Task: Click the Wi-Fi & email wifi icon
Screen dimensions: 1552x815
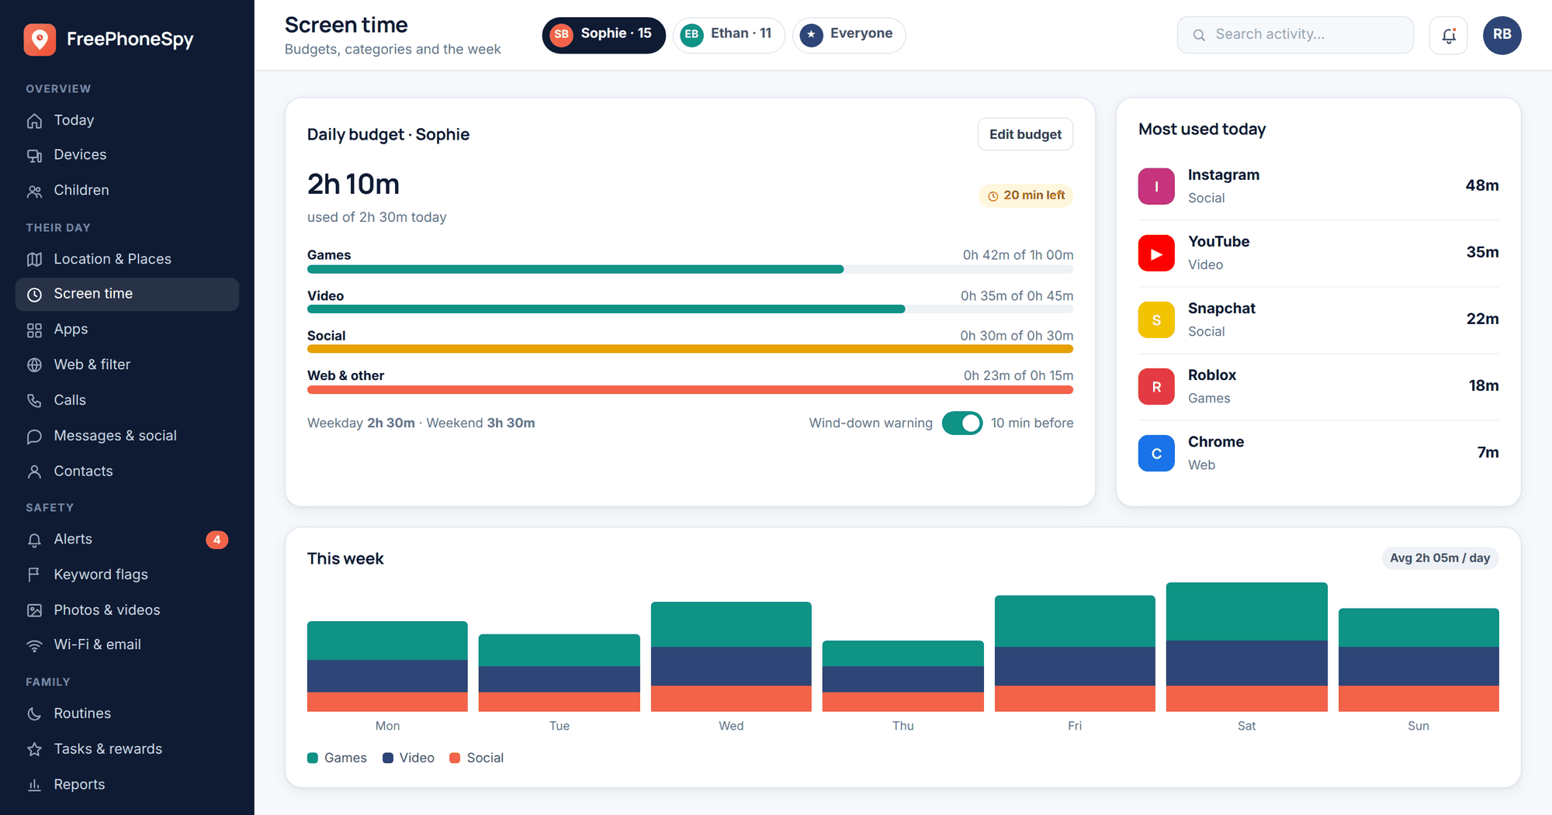Action: click(34, 645)
